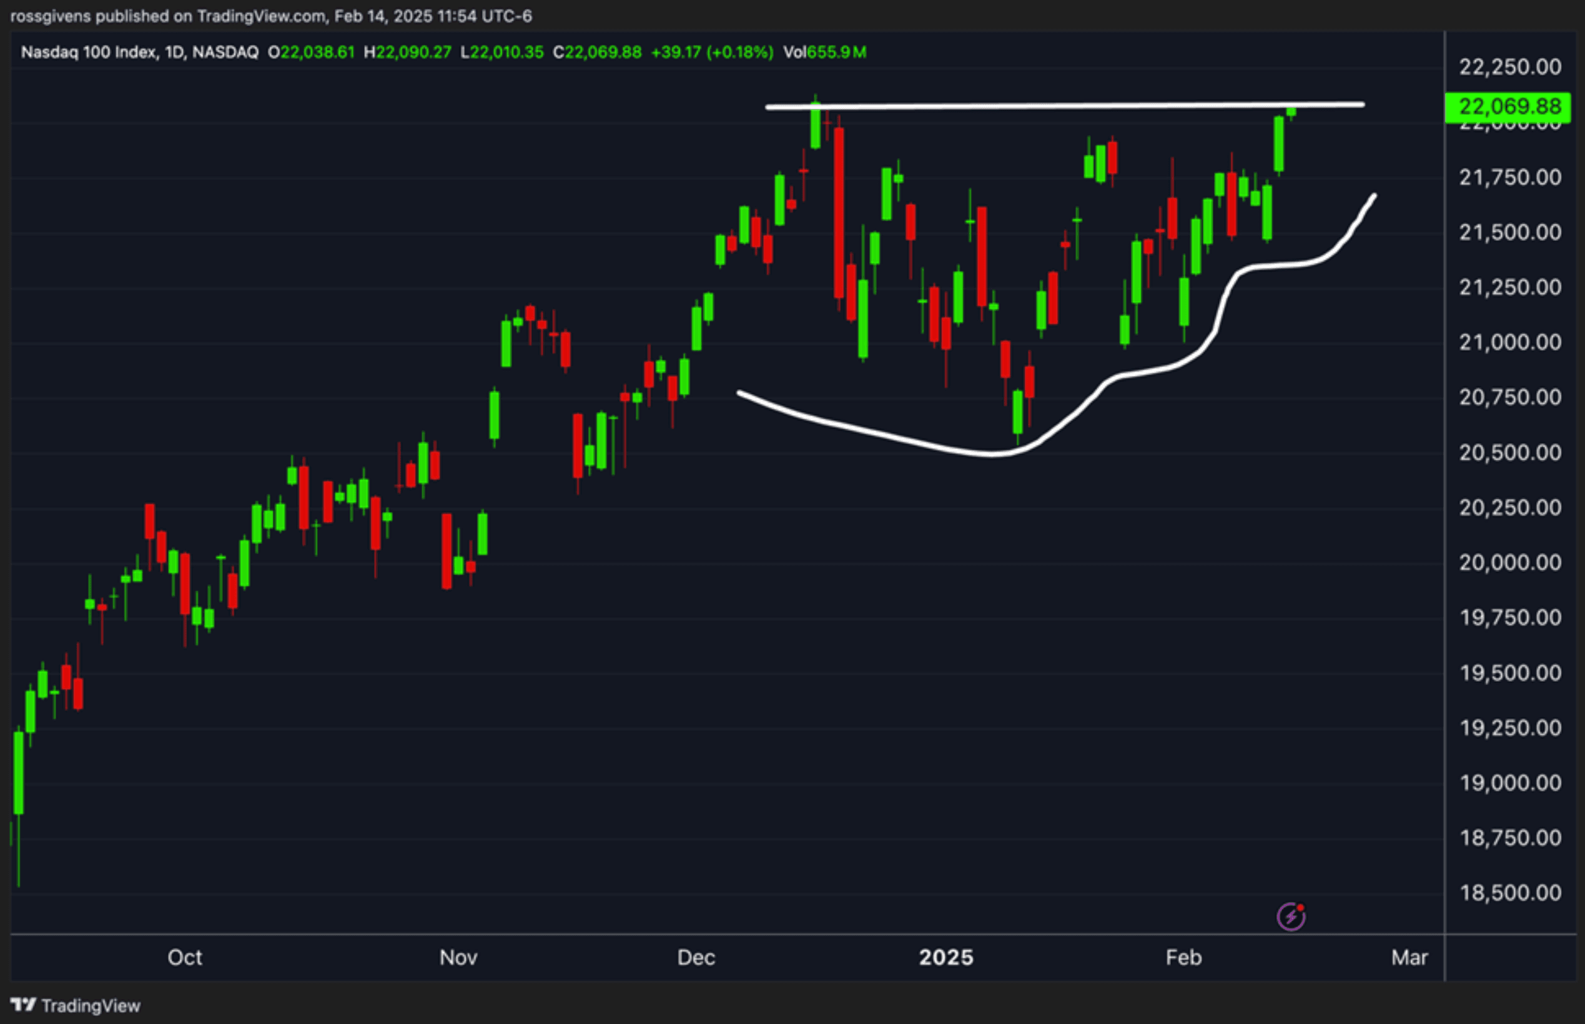This screenshot has height=1024, width=1585.
Task: Click the TradingView logo in the bottom corner
Action: point(76,1005)
